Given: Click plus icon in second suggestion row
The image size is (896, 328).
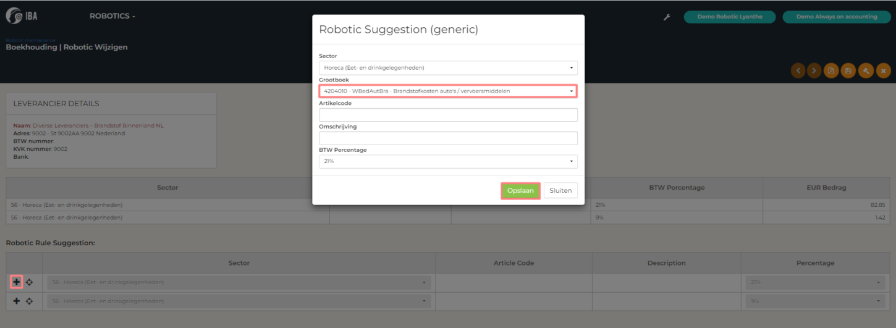Looking at the screenshot, I should coord(17,301).
